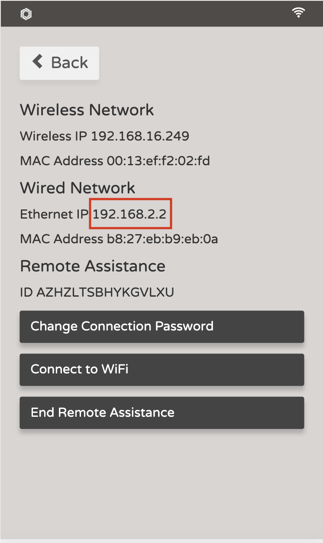Select the highlighted Ethernet IP 192.168.2.2
The height and width of the screenshot is (543, 323).
pos(130,214)
